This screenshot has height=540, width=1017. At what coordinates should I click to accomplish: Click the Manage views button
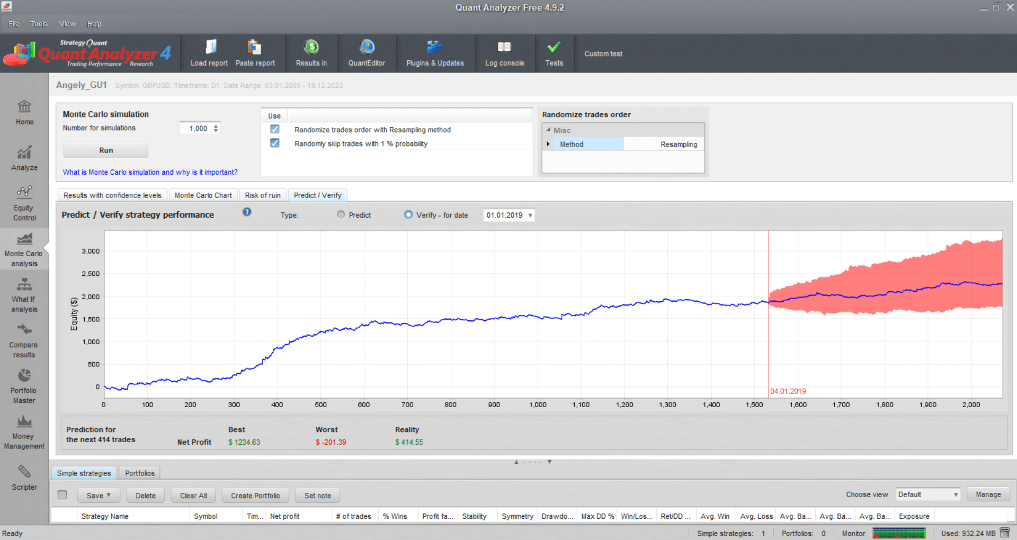click(988, 494)
